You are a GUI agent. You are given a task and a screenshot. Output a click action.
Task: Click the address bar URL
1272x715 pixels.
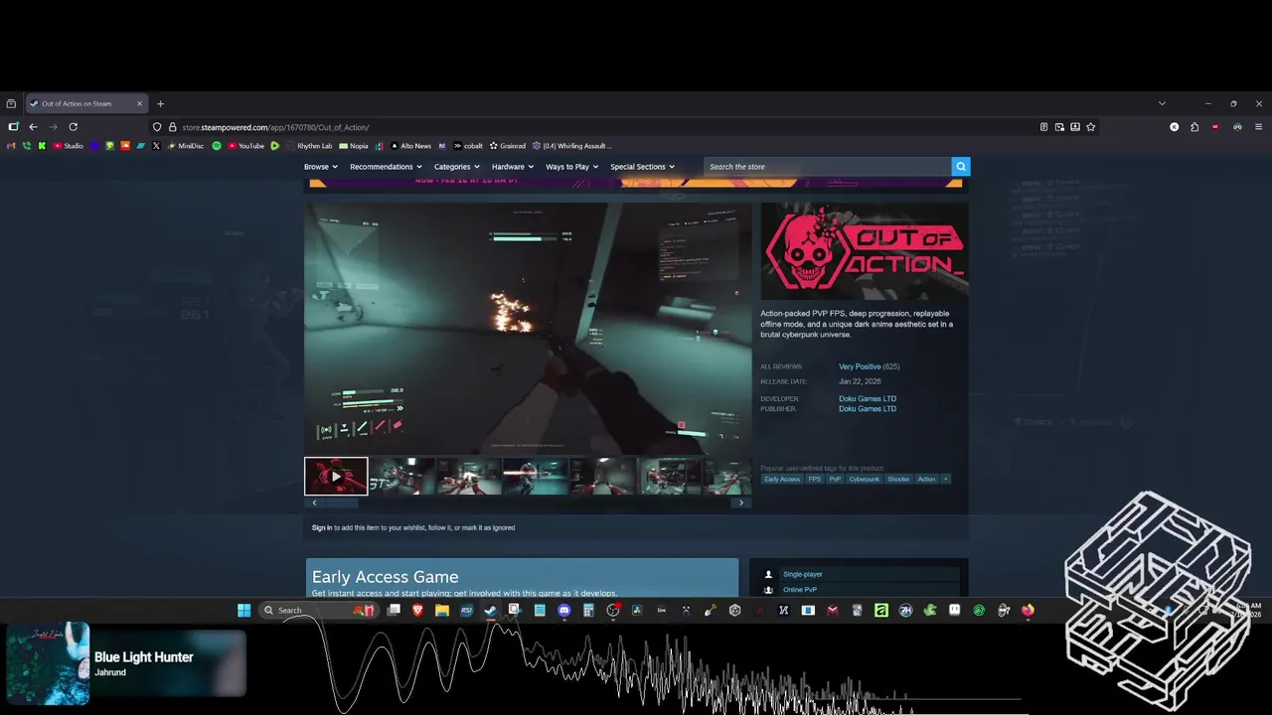click(275, 127)
